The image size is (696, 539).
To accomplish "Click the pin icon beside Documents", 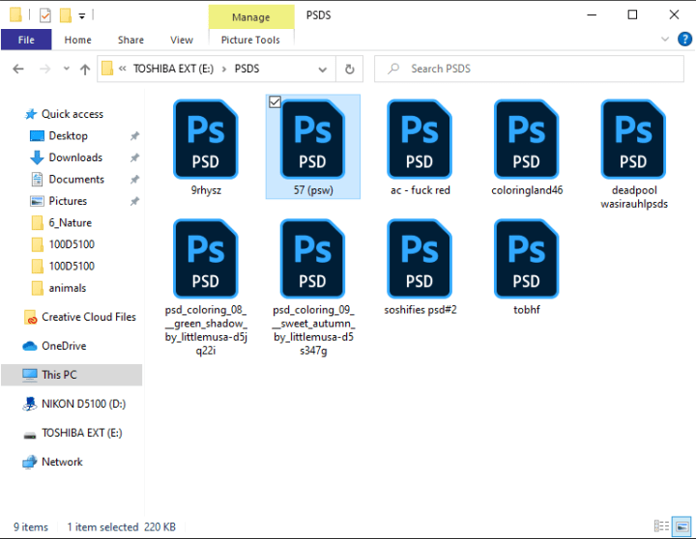I will click(x=134, y=180).
